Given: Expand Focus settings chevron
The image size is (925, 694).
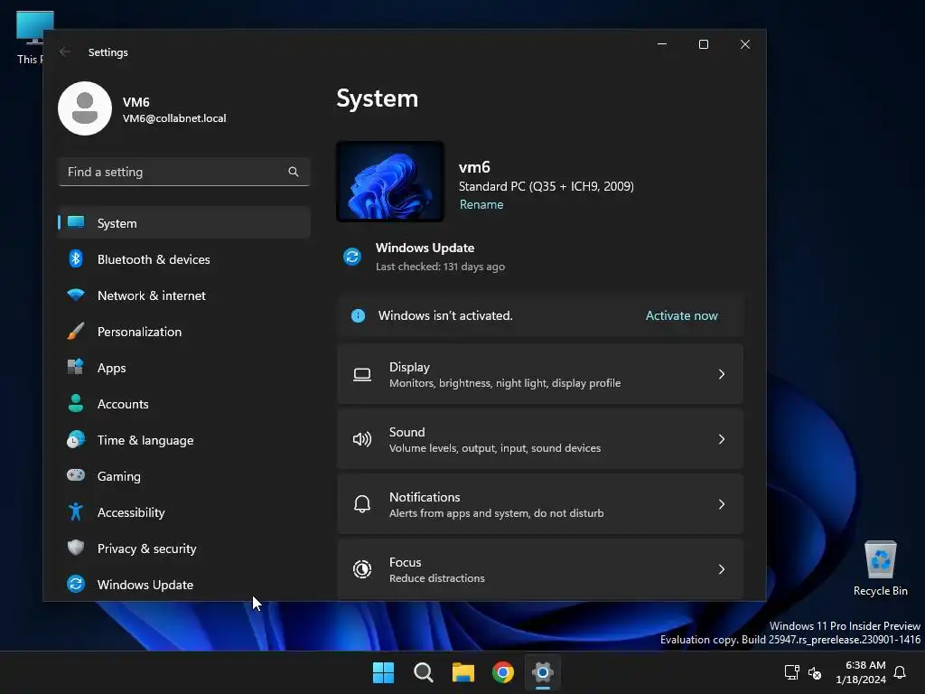Looking at the screenshot, I should [722, 569].
